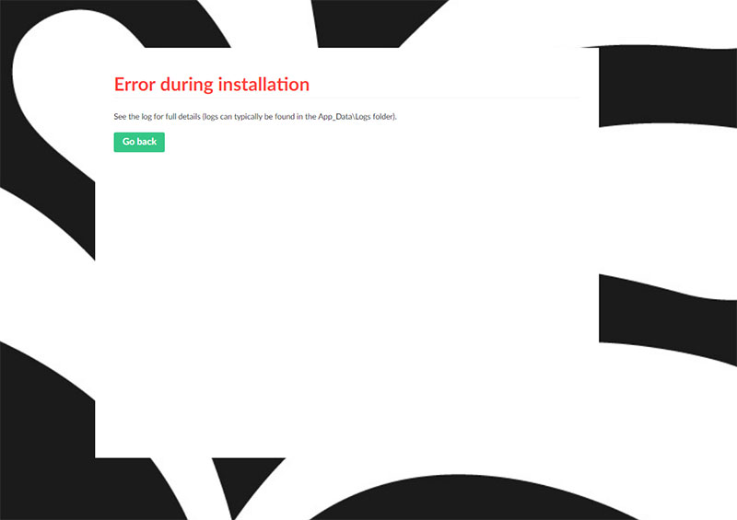Click the white panel's bottom area
The height and width of the screenshot is (520, 737).
[346, 433]
